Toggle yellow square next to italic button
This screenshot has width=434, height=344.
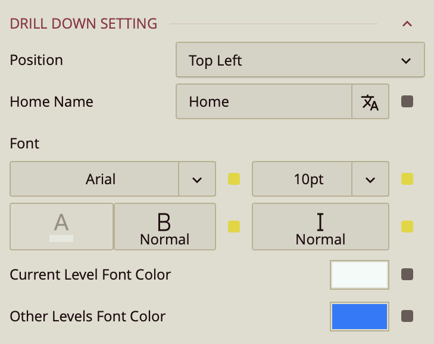(407, 227)
